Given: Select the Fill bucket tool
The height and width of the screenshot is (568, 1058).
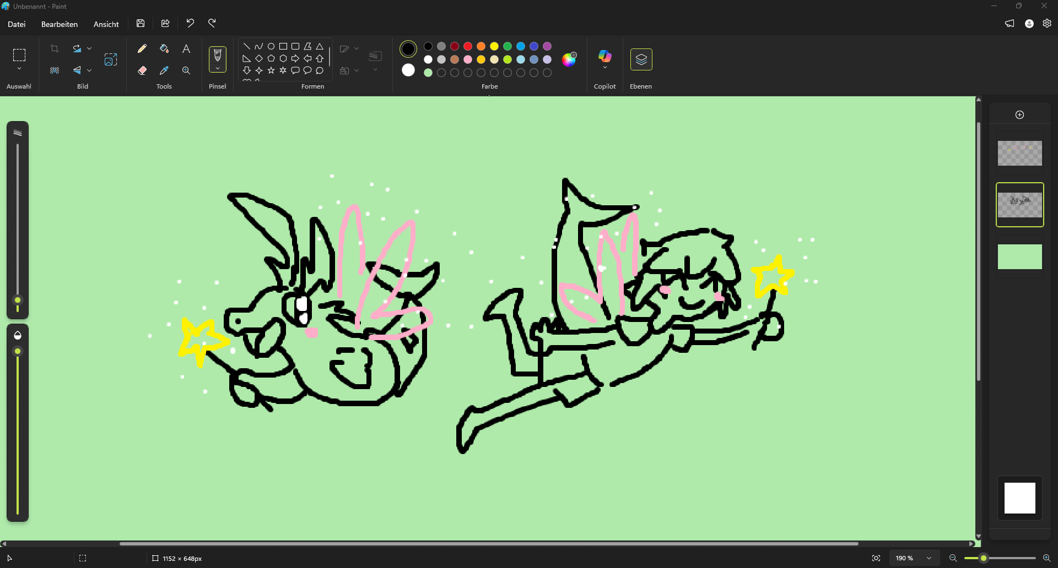Looking at the screenshot, I should tap(164, 49).
